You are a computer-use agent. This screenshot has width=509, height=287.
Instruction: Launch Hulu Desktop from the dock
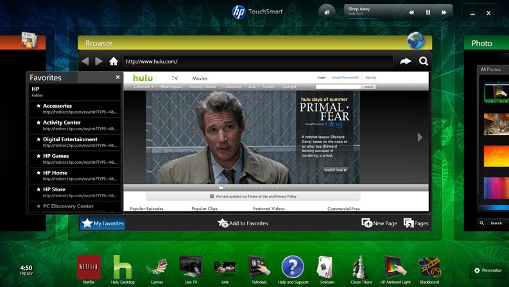[123, 270]
